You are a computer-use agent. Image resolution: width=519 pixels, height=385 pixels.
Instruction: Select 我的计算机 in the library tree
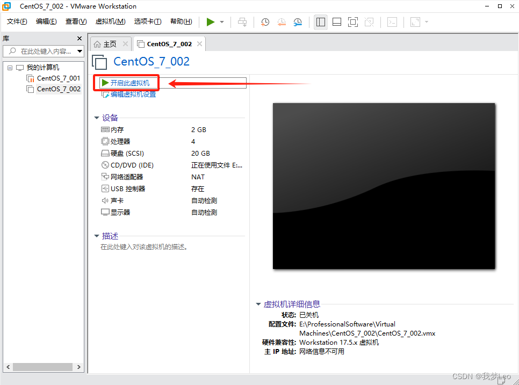point(42,68)
